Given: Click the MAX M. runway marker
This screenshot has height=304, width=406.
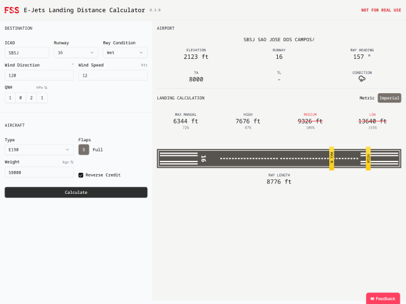Looking at the screenshot, I should click(331, 158).
